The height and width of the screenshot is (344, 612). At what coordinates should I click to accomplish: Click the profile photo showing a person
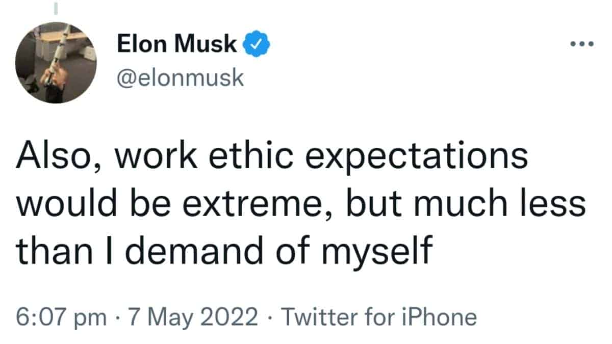pyautogui.click(x=54, y=59)
